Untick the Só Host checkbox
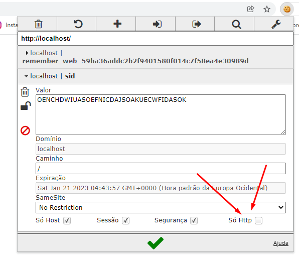The image size is (299, 259). pos(67,220)
